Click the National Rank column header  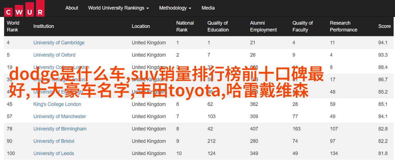(185, 26)
